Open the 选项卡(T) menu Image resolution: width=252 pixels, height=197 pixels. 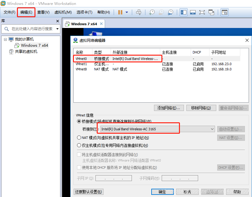(84, 12)
